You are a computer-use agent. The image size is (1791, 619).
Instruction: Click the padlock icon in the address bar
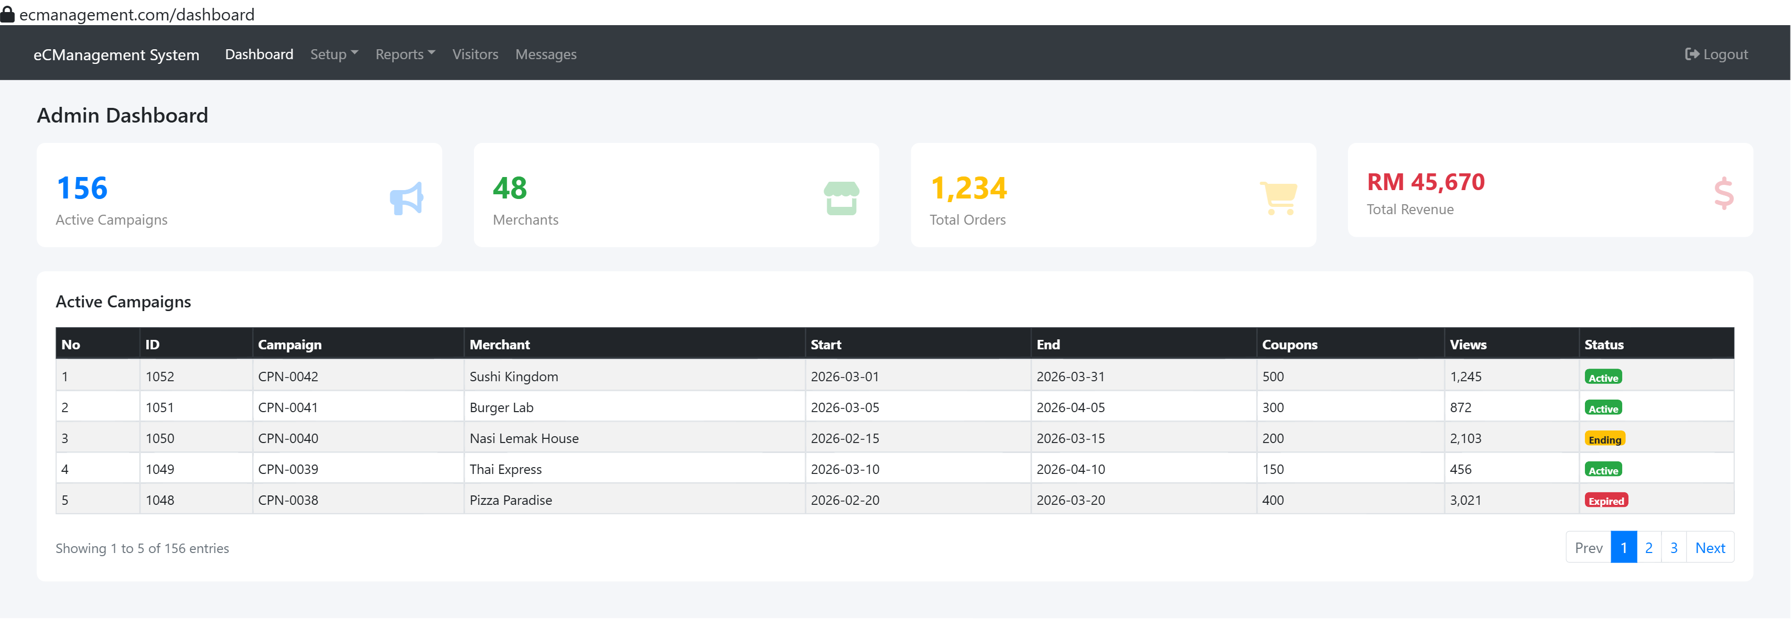[x=9, y=14]
